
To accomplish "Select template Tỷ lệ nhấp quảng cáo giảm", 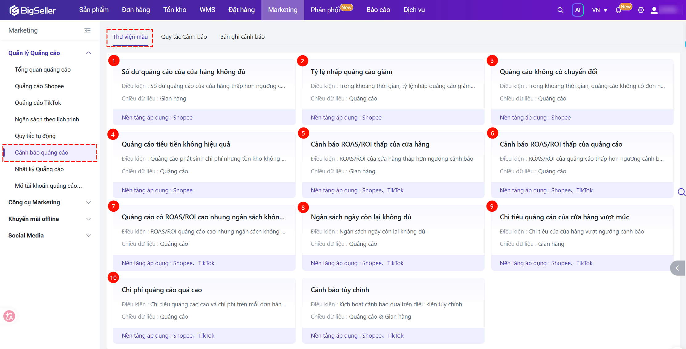I will click(393, 92).
